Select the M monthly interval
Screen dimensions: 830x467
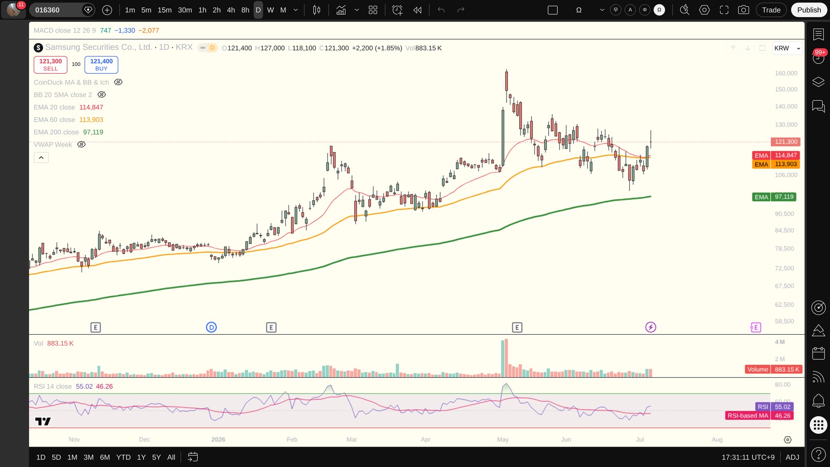click(283, 10)
